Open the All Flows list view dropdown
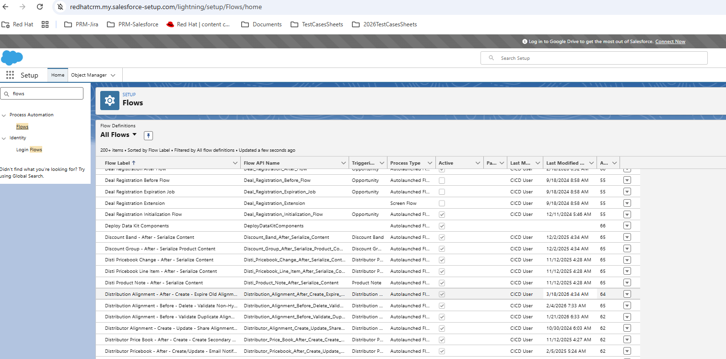Image resolution: width=726 pixels, height=359 pixels. coord(134,135)
